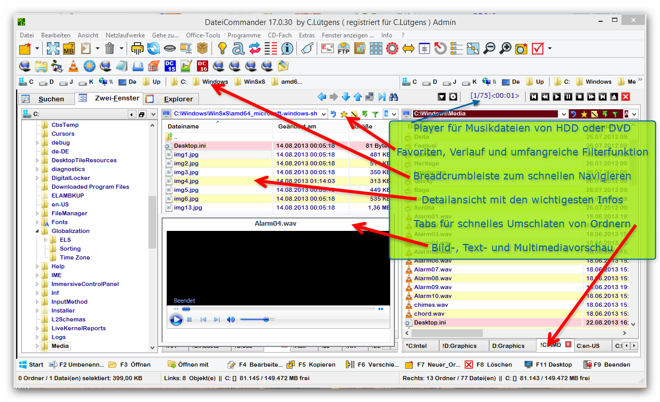Expand the Help folder node
Image resolution: width=660 pixels, height=402 pixels.
tap(38, 266)
